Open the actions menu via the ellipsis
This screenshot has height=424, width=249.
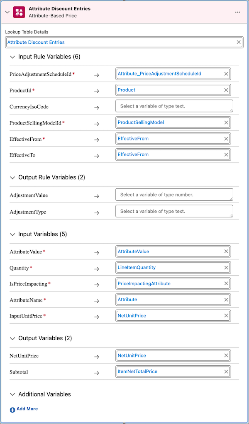(x=238, y=11)
